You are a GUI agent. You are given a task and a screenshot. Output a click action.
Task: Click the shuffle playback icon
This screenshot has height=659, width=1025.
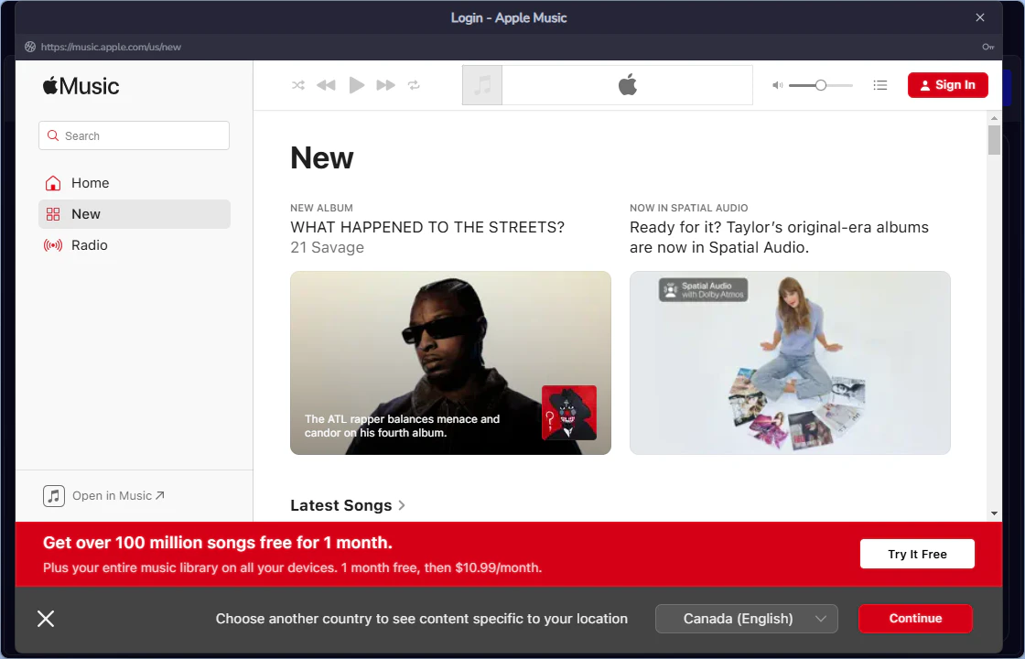pos(298,84)
